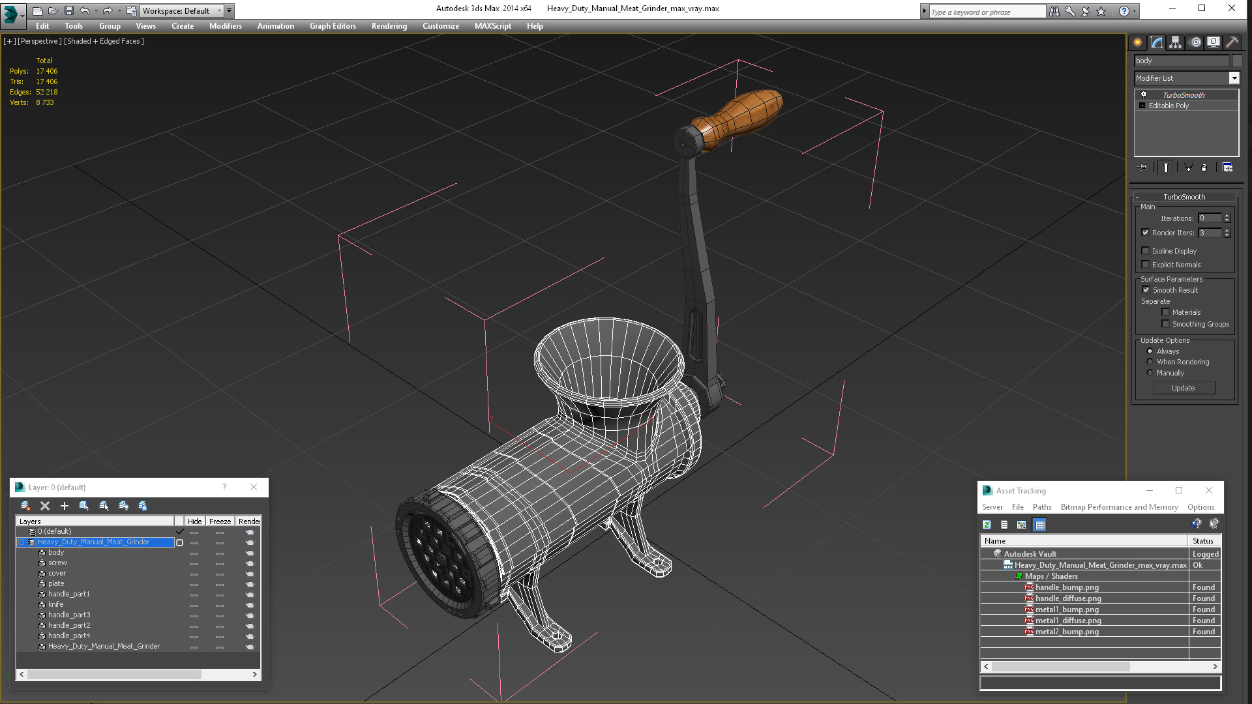Open the Modifier List dropdown
Image resolution: width=1252 pixels, height=704 pixels.
point(1234,78)
